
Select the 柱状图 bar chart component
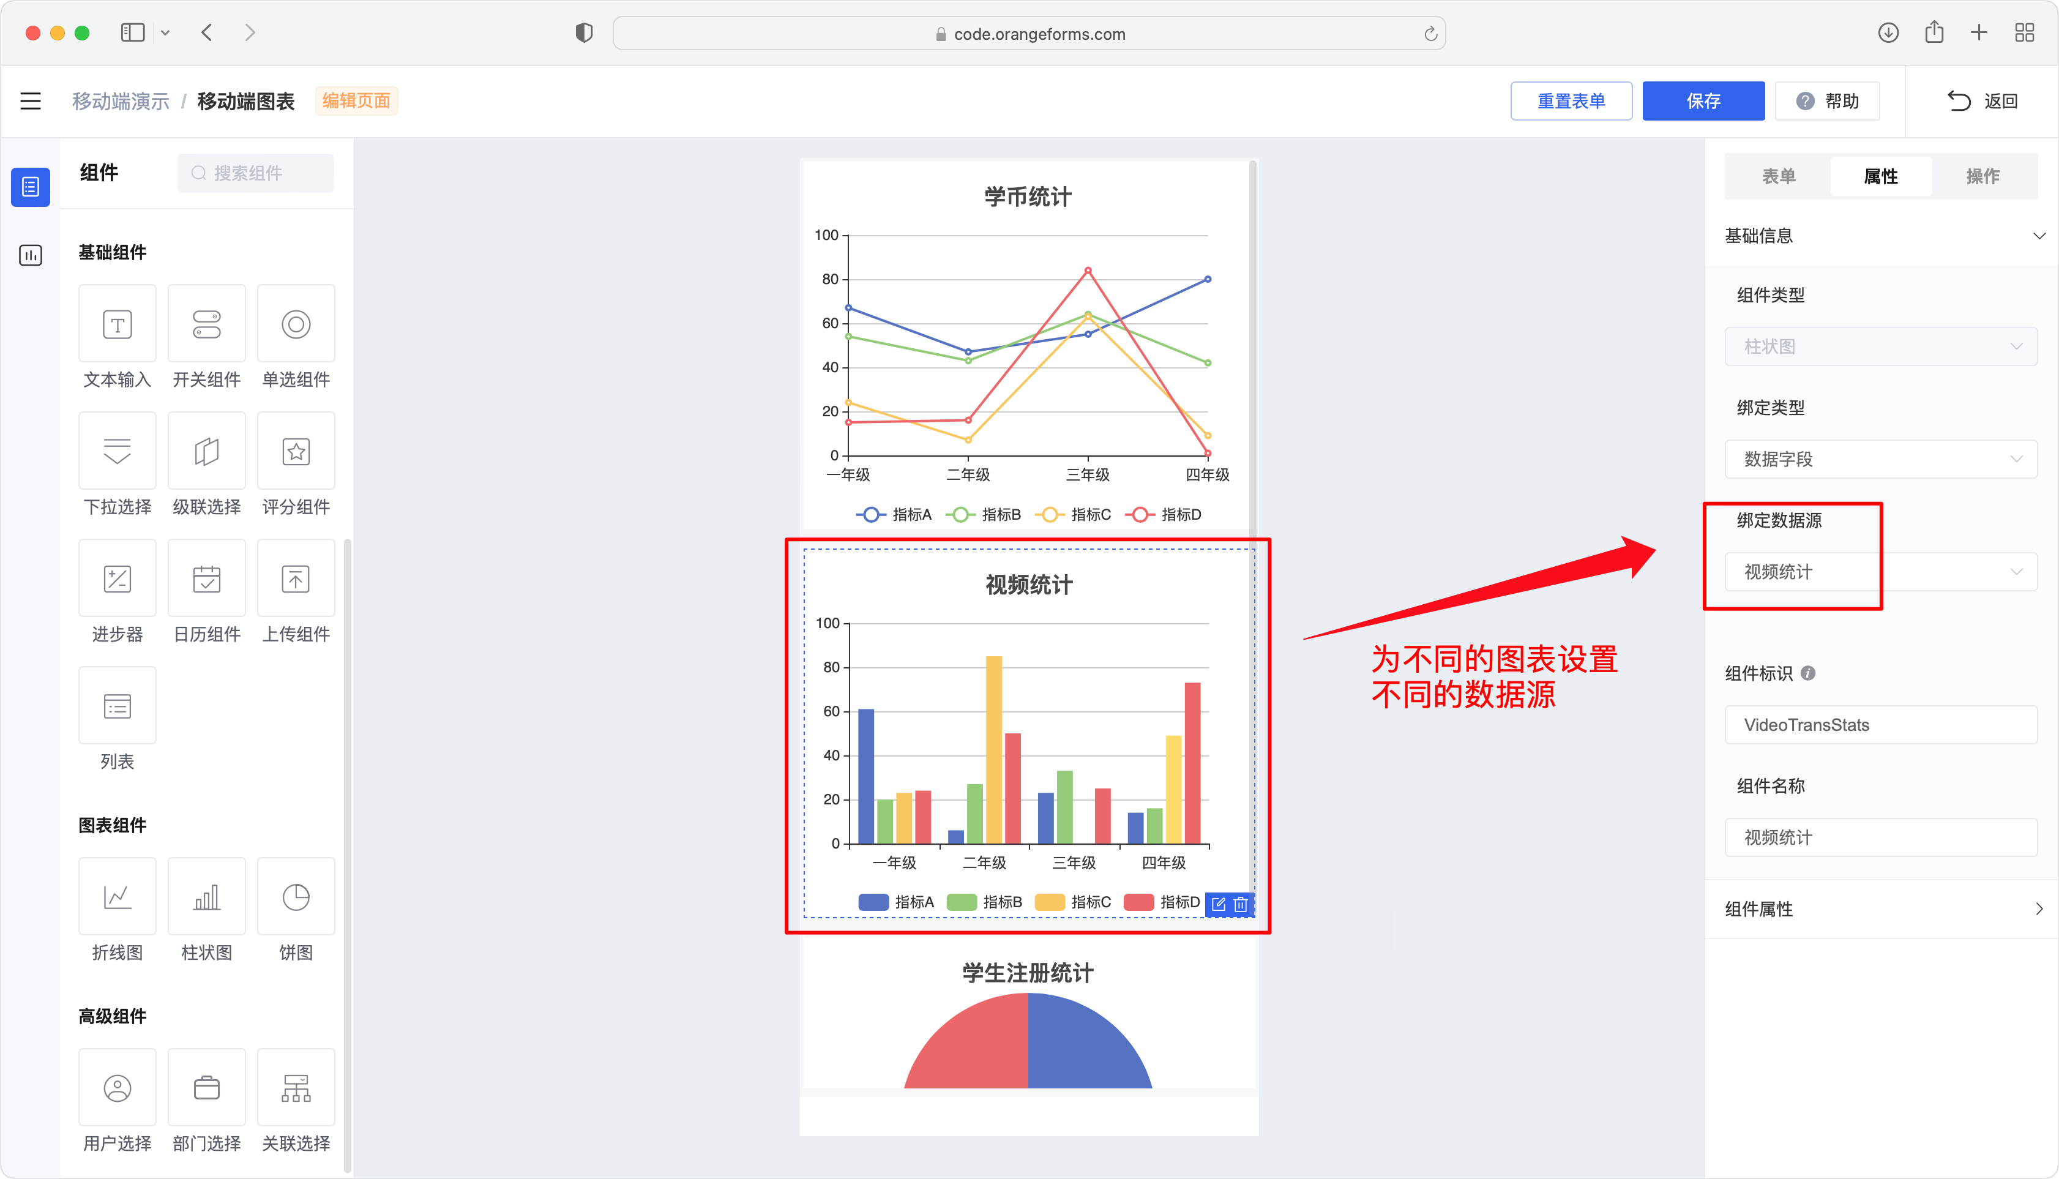click(206, 896)
